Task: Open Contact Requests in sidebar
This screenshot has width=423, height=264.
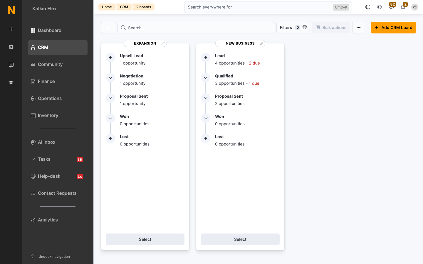Action: pyautogui.click(x=58, y=193)
